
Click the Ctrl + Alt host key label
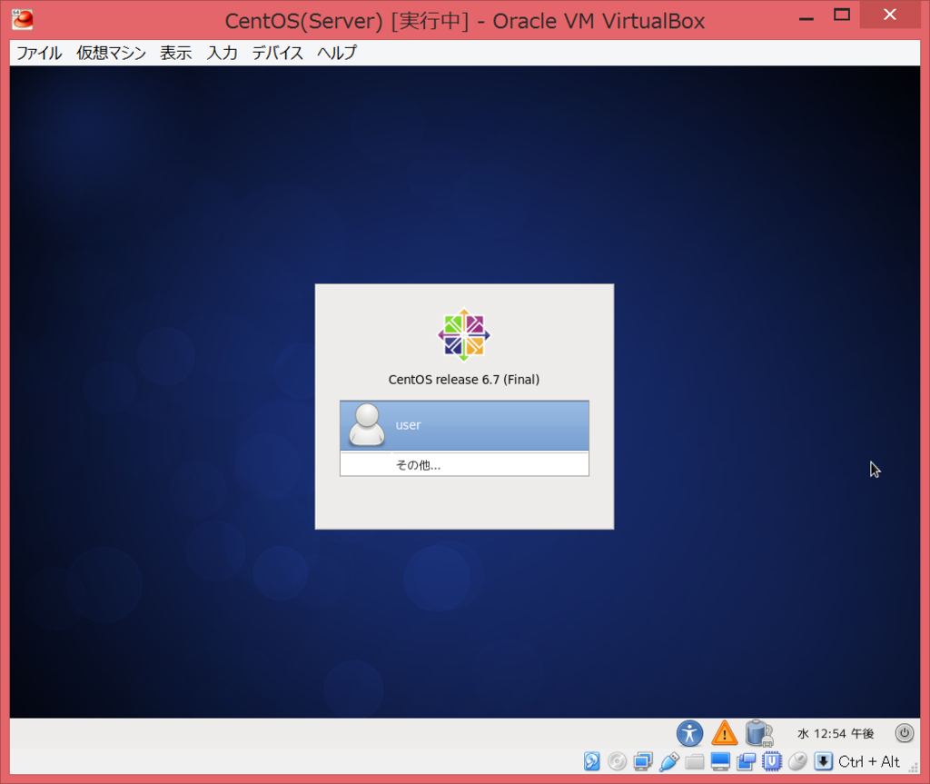[869, 761]
